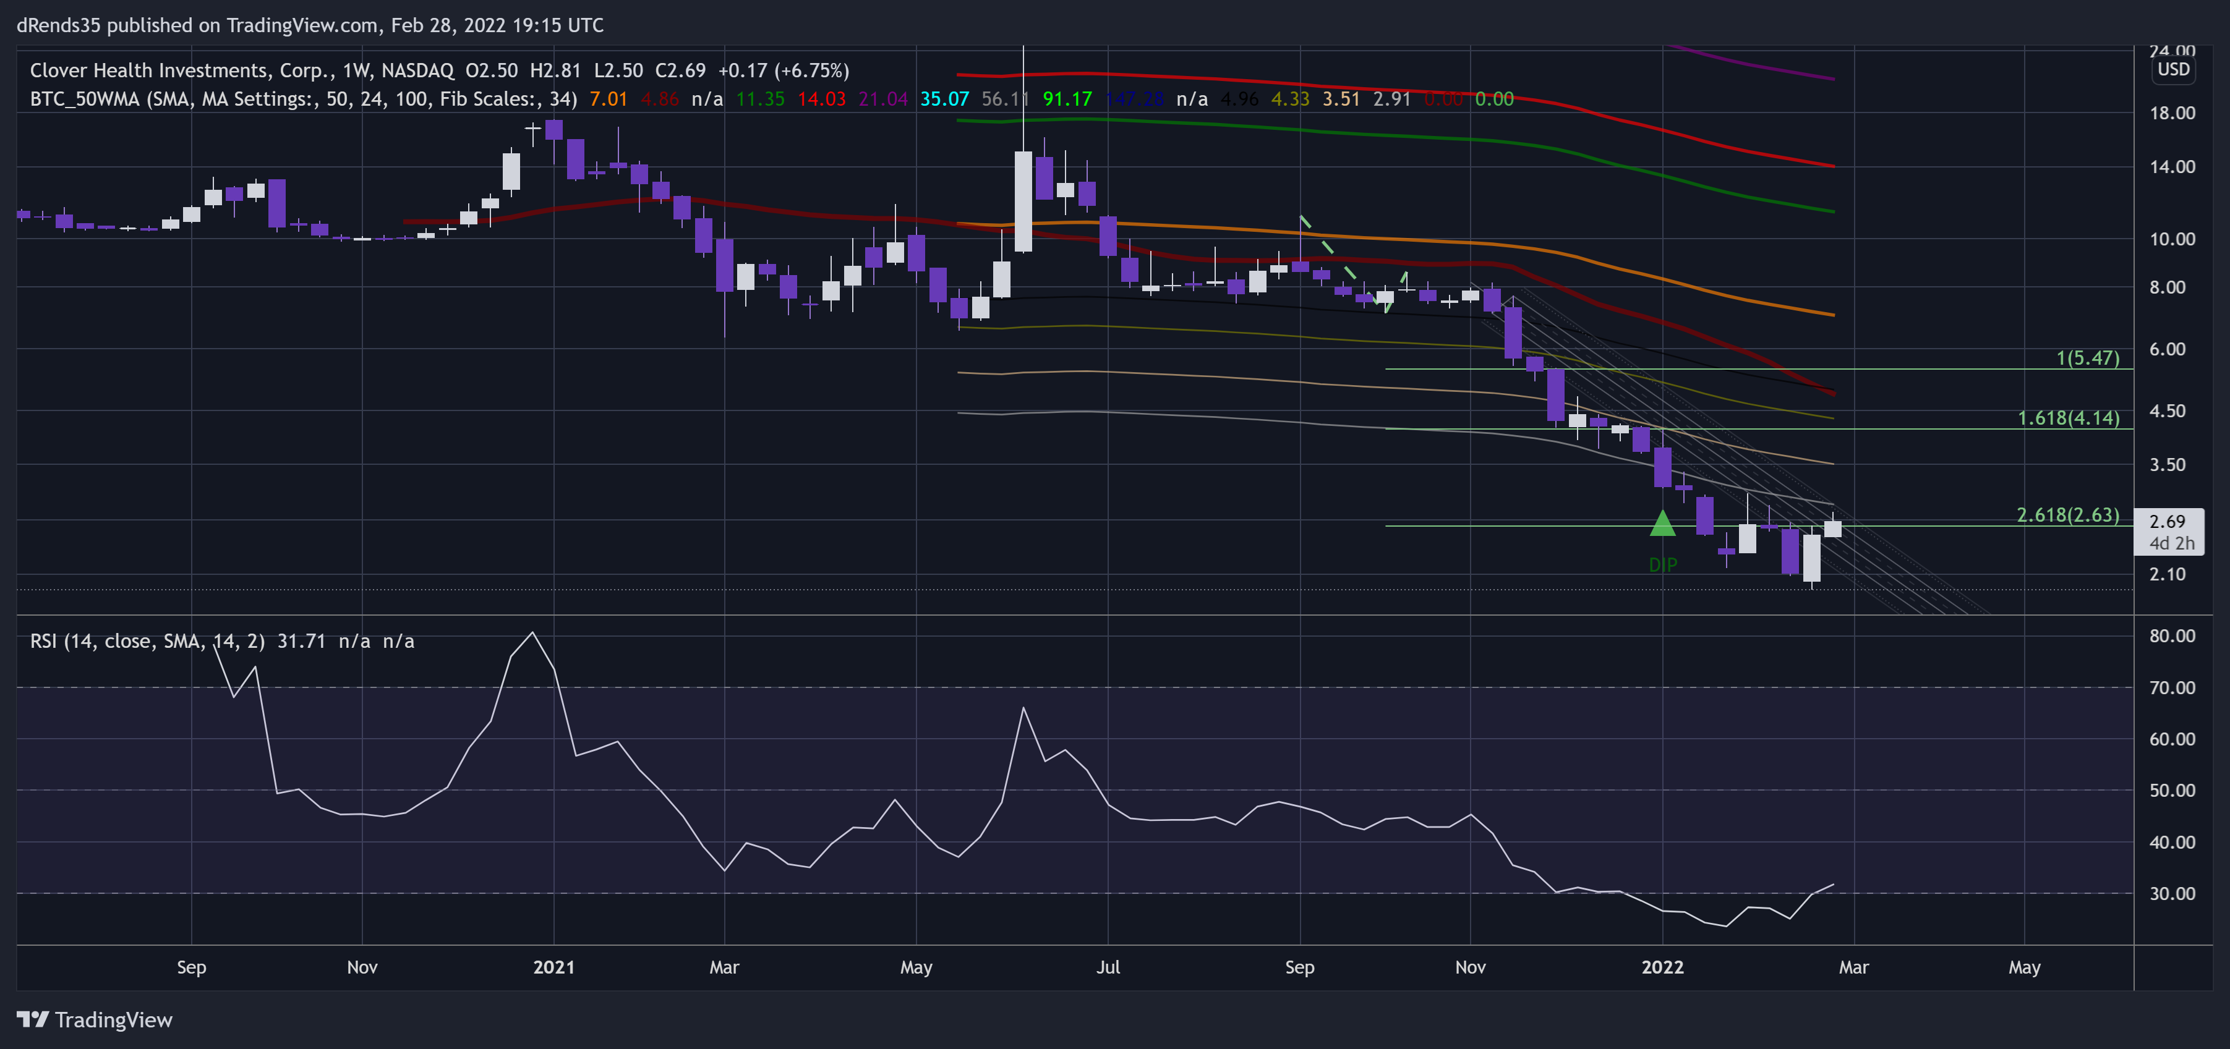Image resolution: width=2230 pixels, height=1049 pixels.
Task: Click the 4d 2h countdown label
Action: click(x=2171, y=543)
